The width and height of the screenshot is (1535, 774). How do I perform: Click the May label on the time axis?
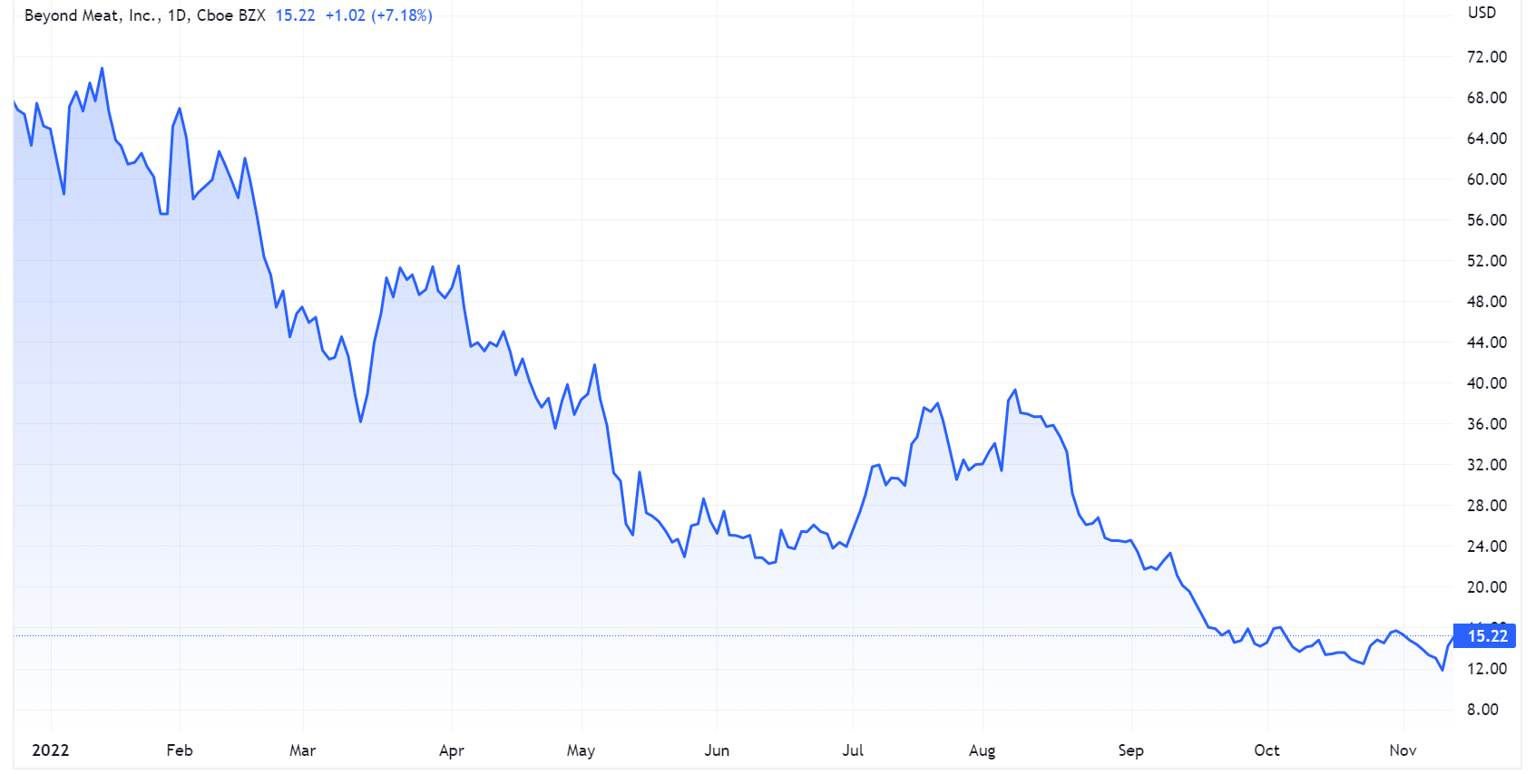coord(582,750)
